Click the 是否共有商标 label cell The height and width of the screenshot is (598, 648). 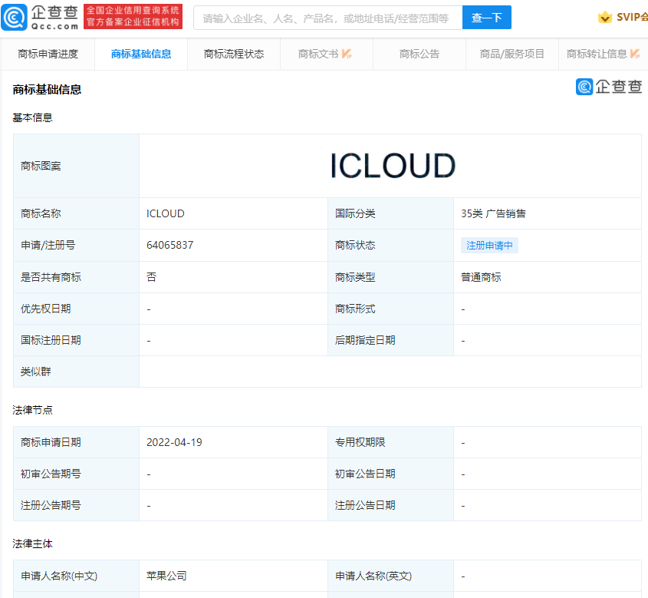(x=77, y=277)
